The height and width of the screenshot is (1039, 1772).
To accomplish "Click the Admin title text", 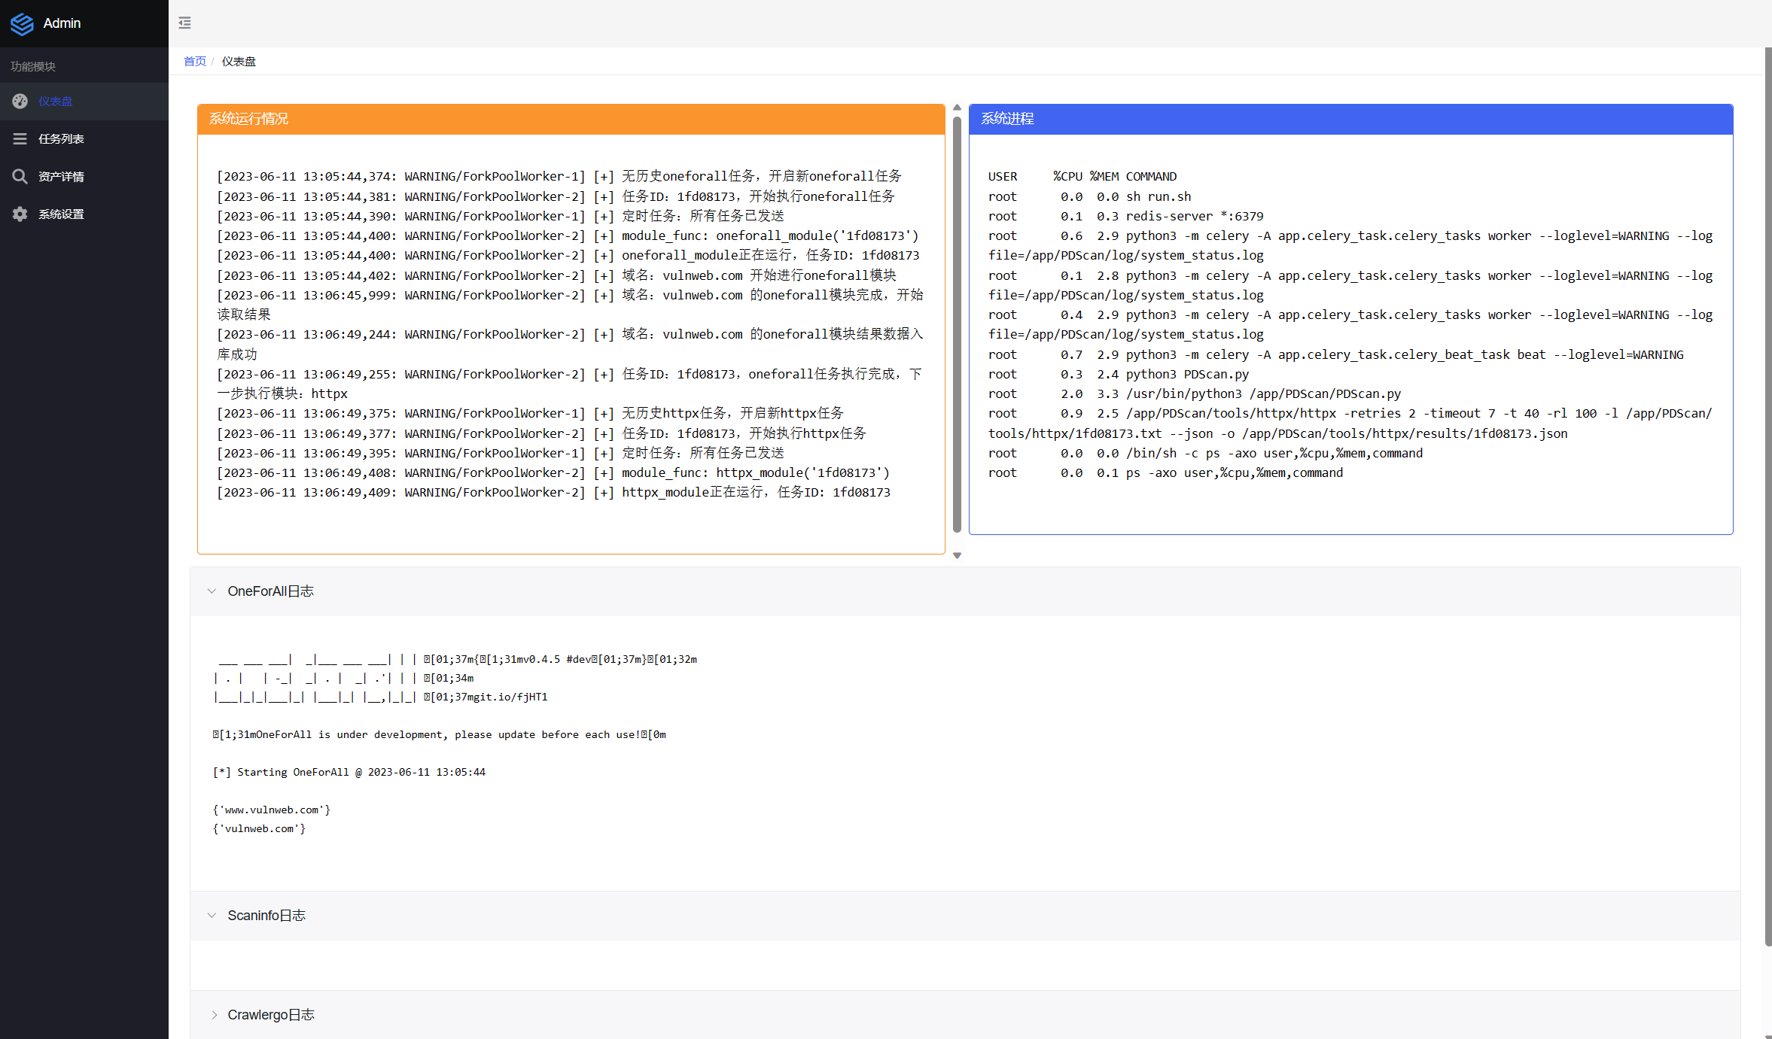I will point(62,23).
